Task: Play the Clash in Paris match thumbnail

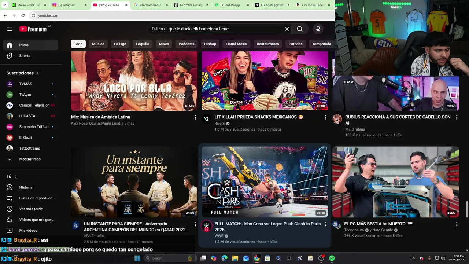Action: coord(265,182)
